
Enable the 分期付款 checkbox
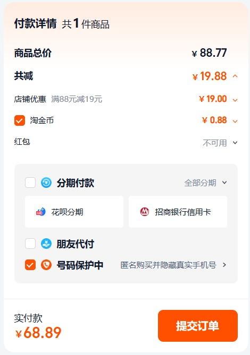point(30,183)
